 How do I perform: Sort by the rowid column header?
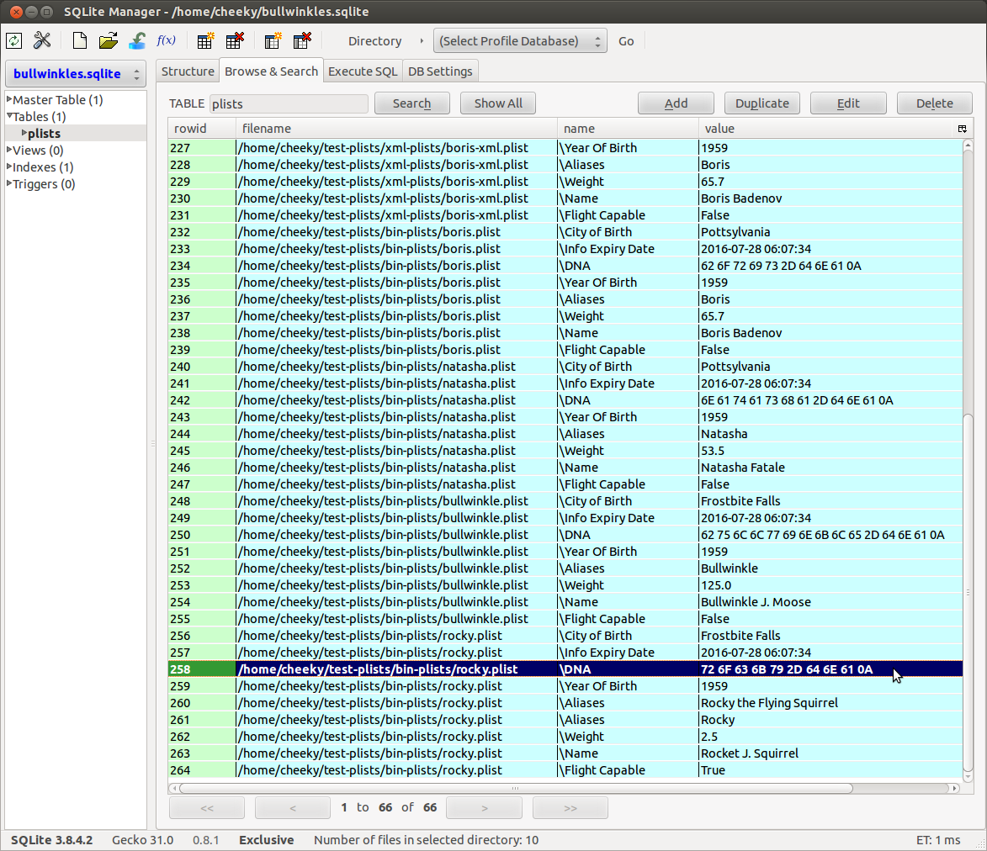coord(202,129)
